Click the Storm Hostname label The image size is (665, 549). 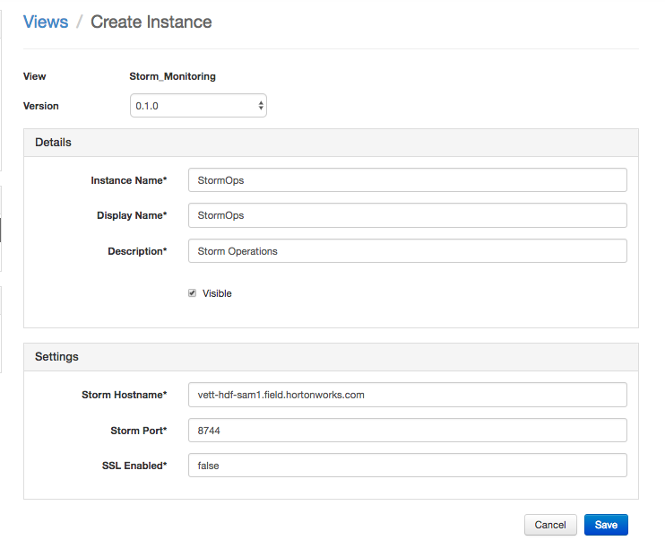tap(124, 395)
